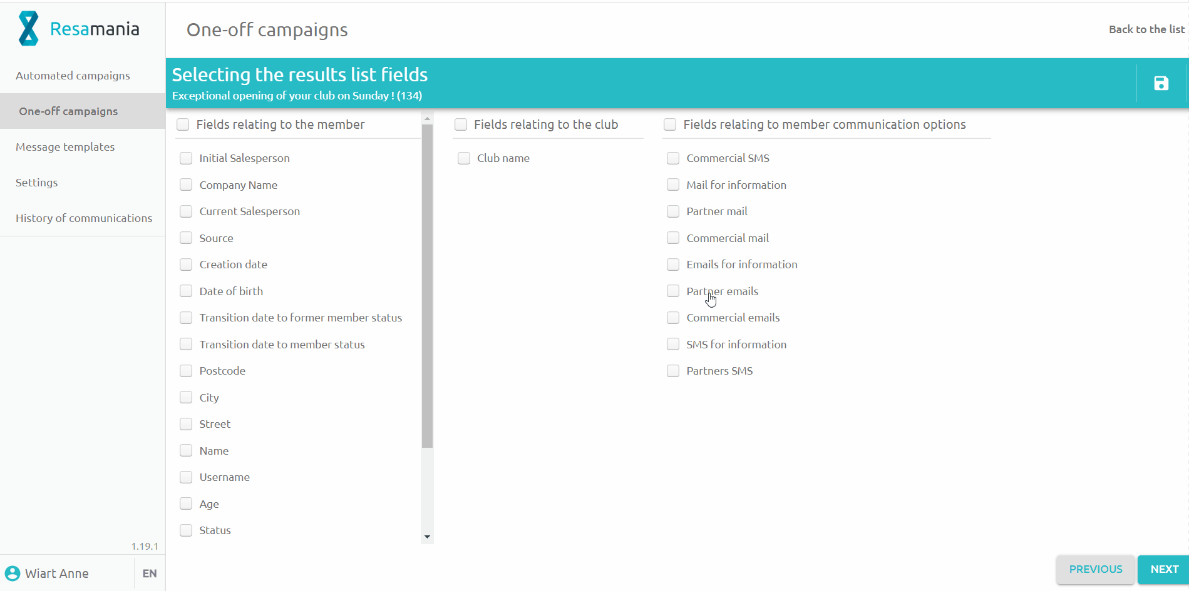Click the PREVIOUS button
The height and width of the screenshot is (591, 1189).
[x=1096, y=569]
